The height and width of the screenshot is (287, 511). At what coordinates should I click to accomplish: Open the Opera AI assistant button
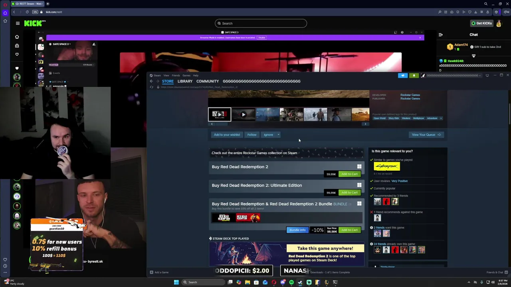[x=507, y=12]
